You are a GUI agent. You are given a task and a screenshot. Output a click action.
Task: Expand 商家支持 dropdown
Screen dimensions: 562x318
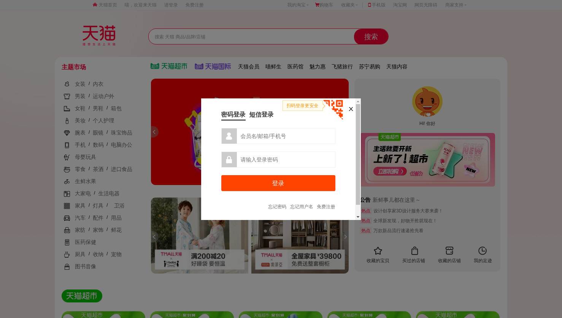[x=456, y=5]
